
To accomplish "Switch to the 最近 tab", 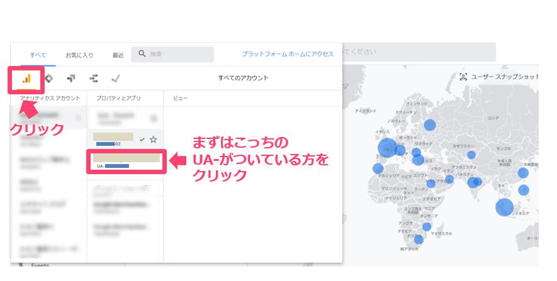I will click(x=118, y=55).
